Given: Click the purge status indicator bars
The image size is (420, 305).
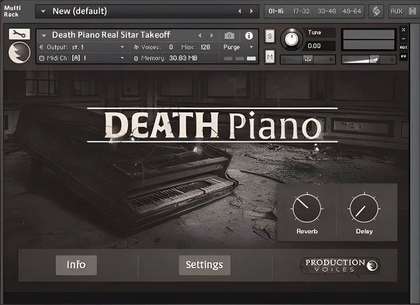Looking at the screenshot, I should click(239, 58).
